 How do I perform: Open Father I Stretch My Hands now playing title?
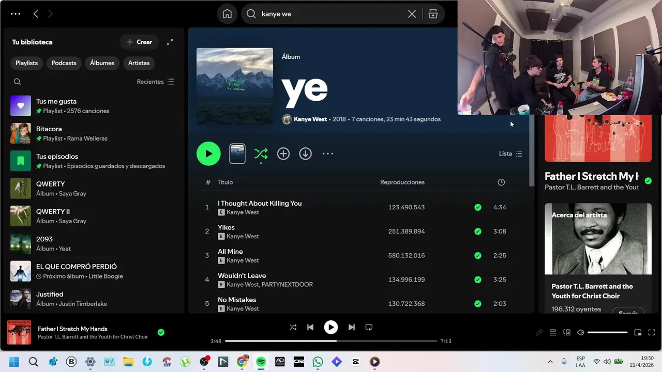click(x=72, y=329)
